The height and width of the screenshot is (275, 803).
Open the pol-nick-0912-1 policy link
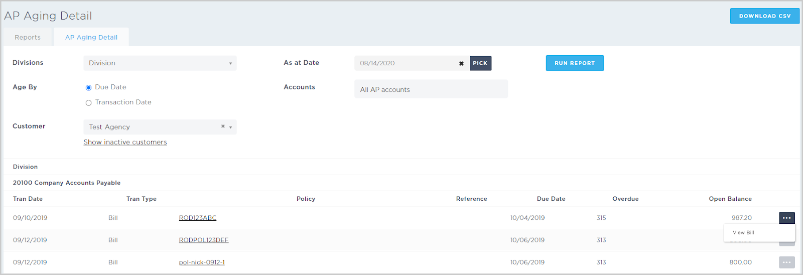(202, 262)
